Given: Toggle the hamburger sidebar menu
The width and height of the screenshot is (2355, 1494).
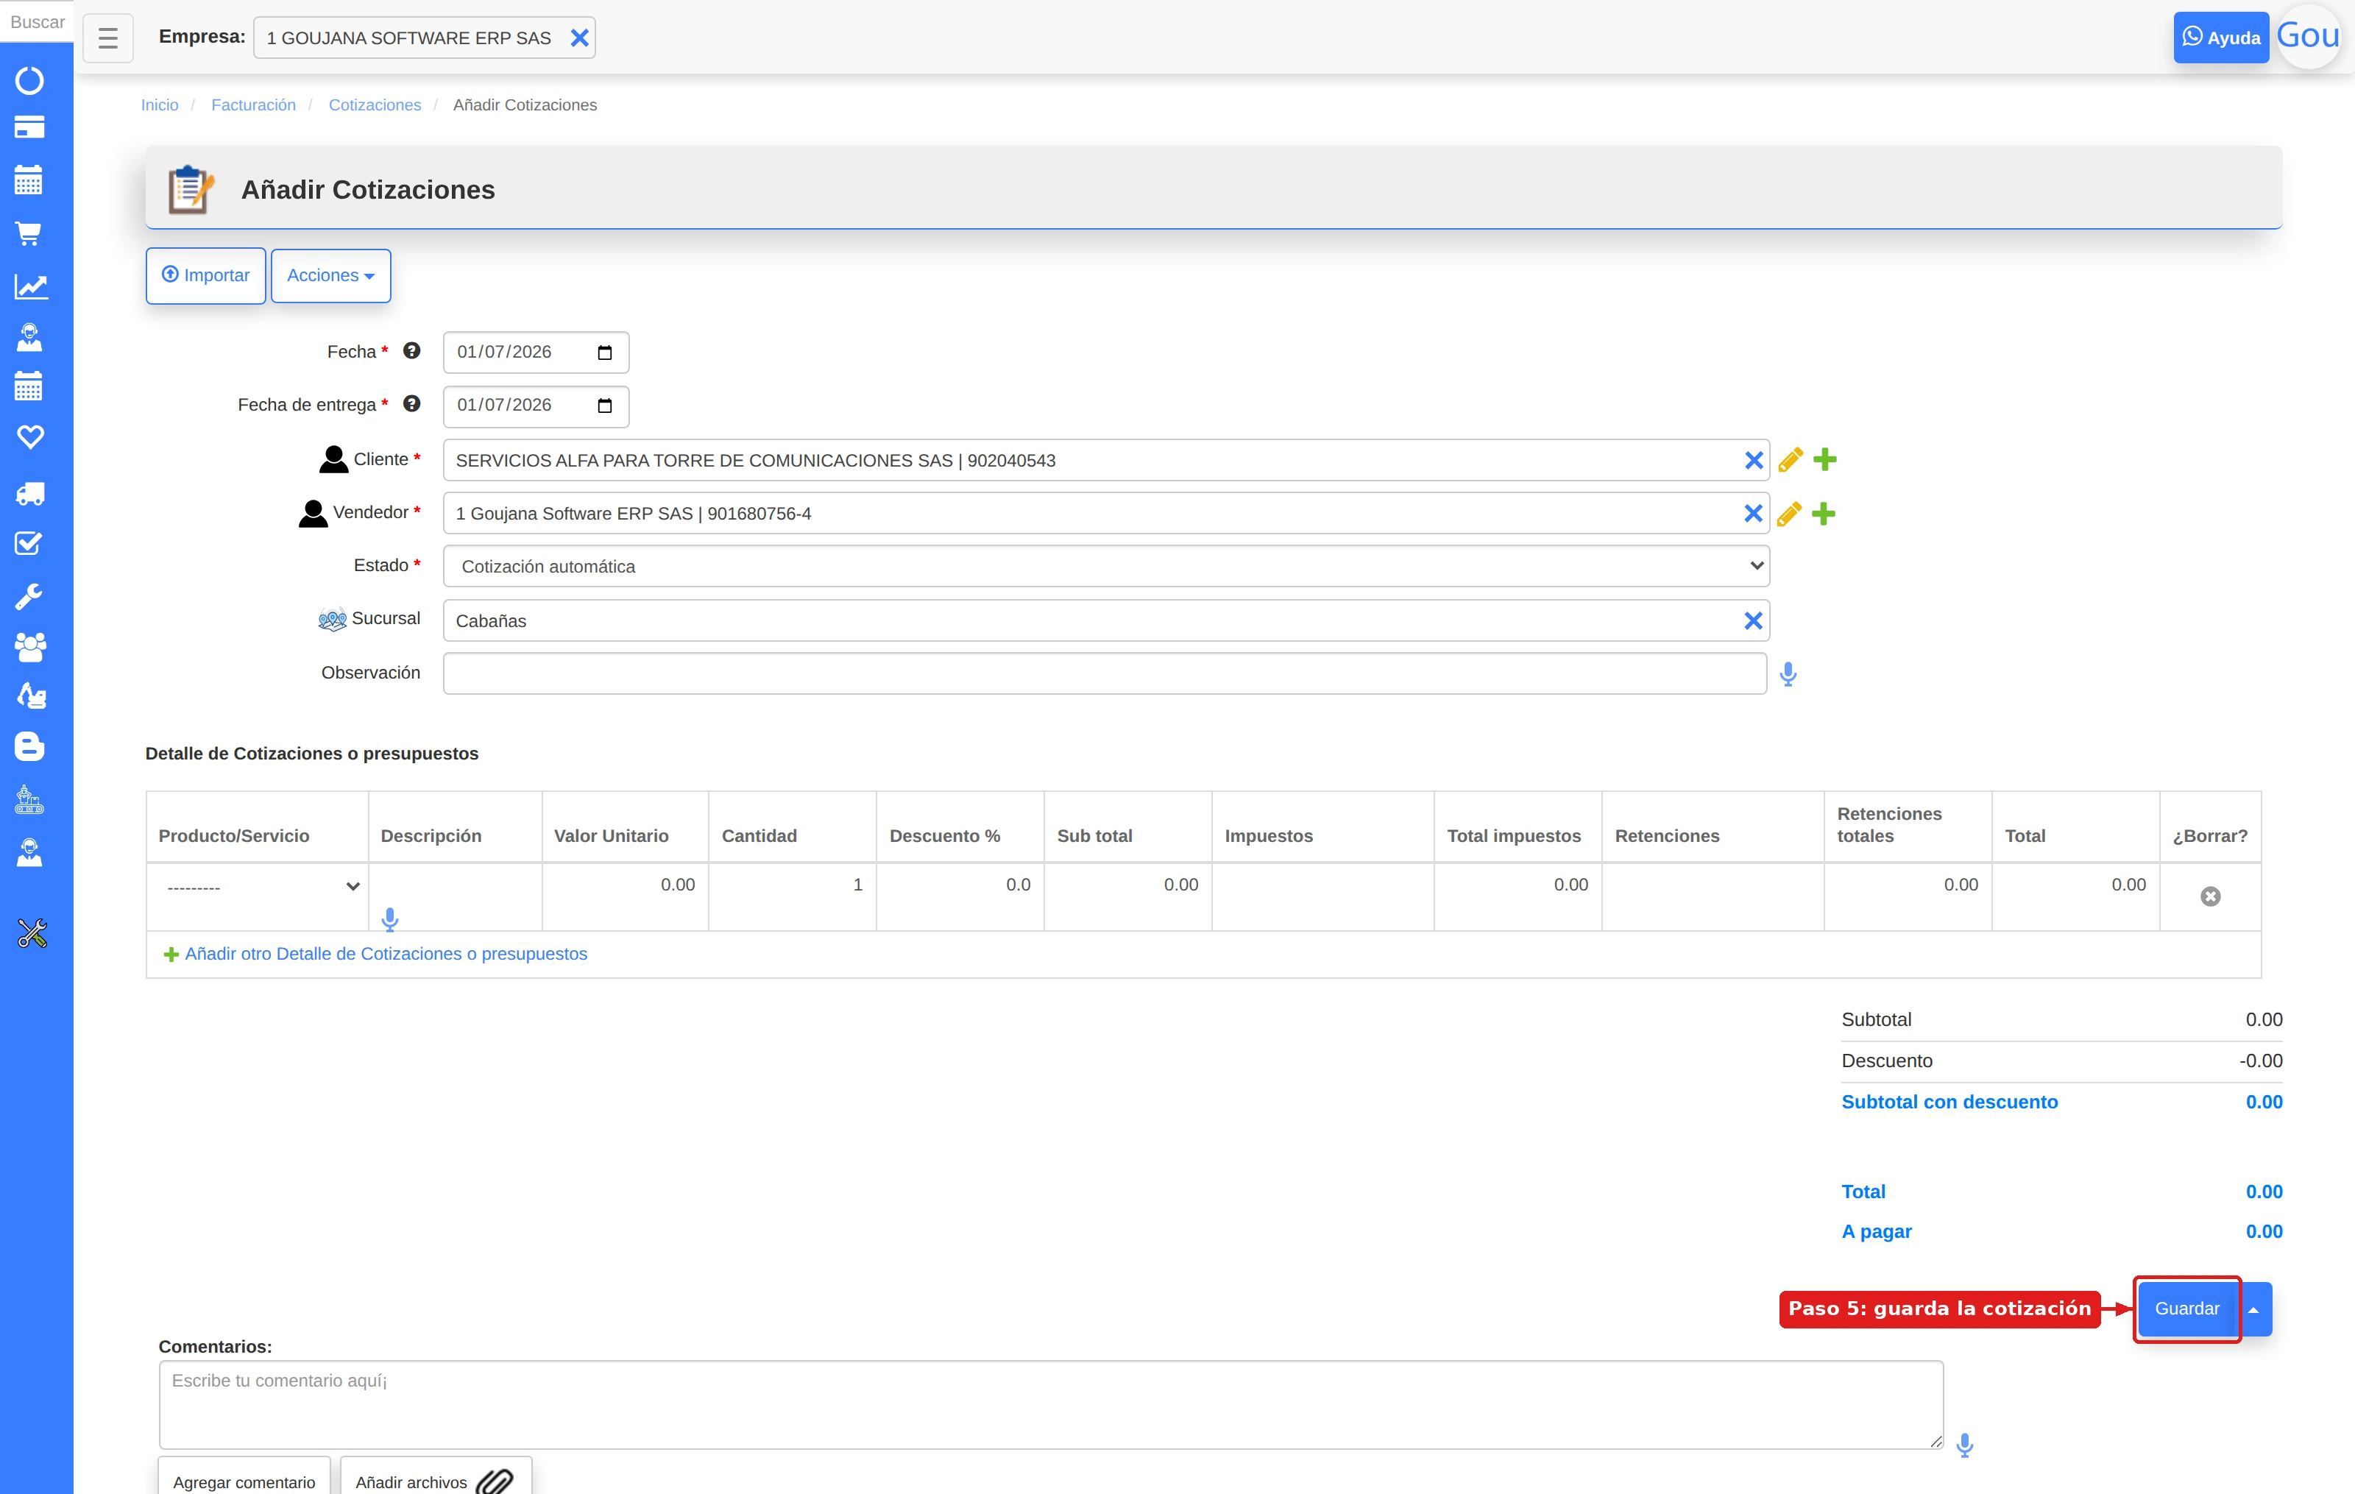Looking at the screenshot, I should click(x=107, y=38).
